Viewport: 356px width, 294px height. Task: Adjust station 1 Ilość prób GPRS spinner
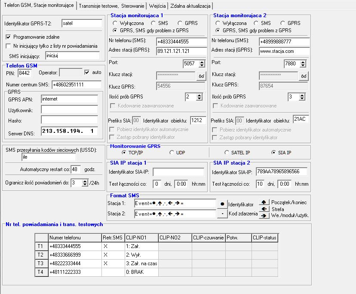click(199, 97)
